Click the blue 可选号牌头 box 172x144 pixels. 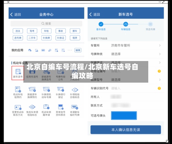click(x=124, y=116)
